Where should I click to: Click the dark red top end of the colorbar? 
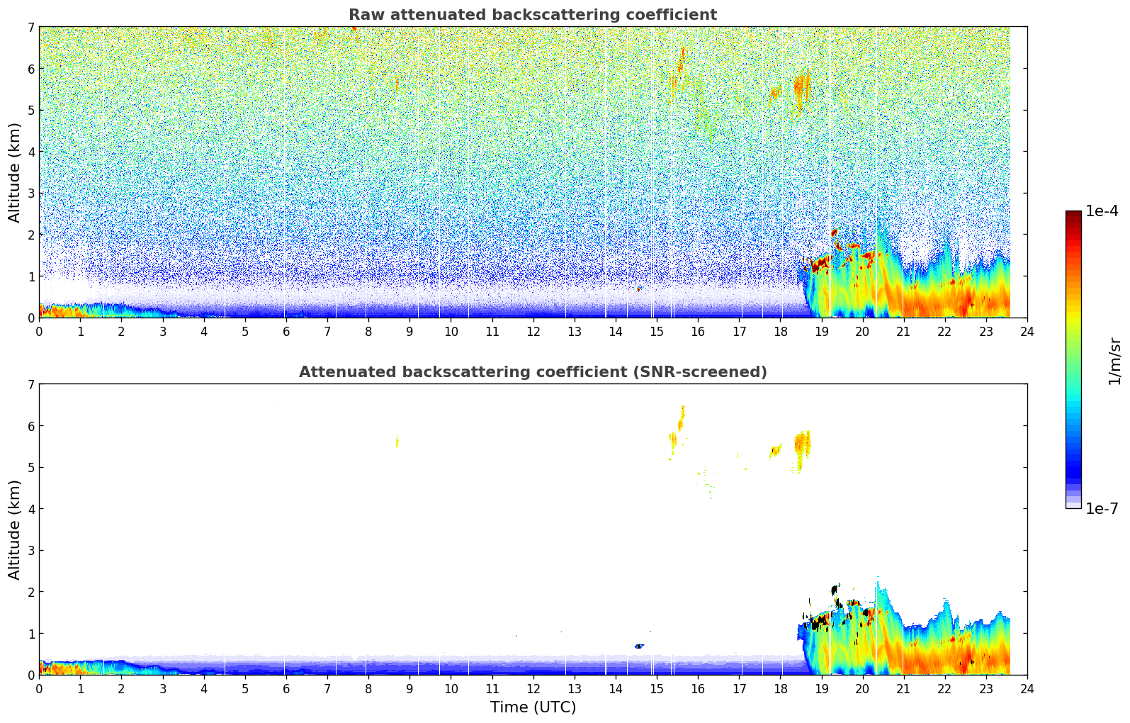pyautogui.click(x=1073, y=215)
